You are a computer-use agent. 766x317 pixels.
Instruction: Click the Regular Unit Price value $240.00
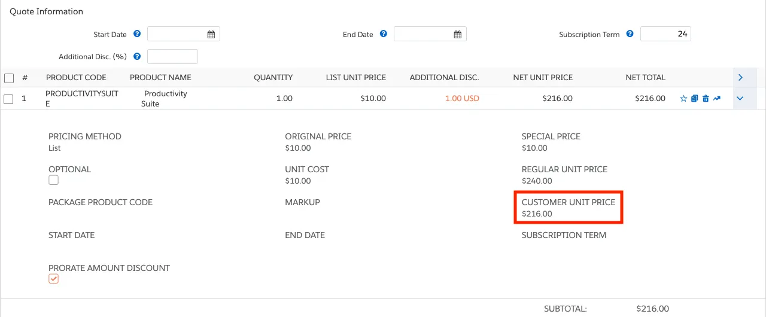(x=537, y=181)
